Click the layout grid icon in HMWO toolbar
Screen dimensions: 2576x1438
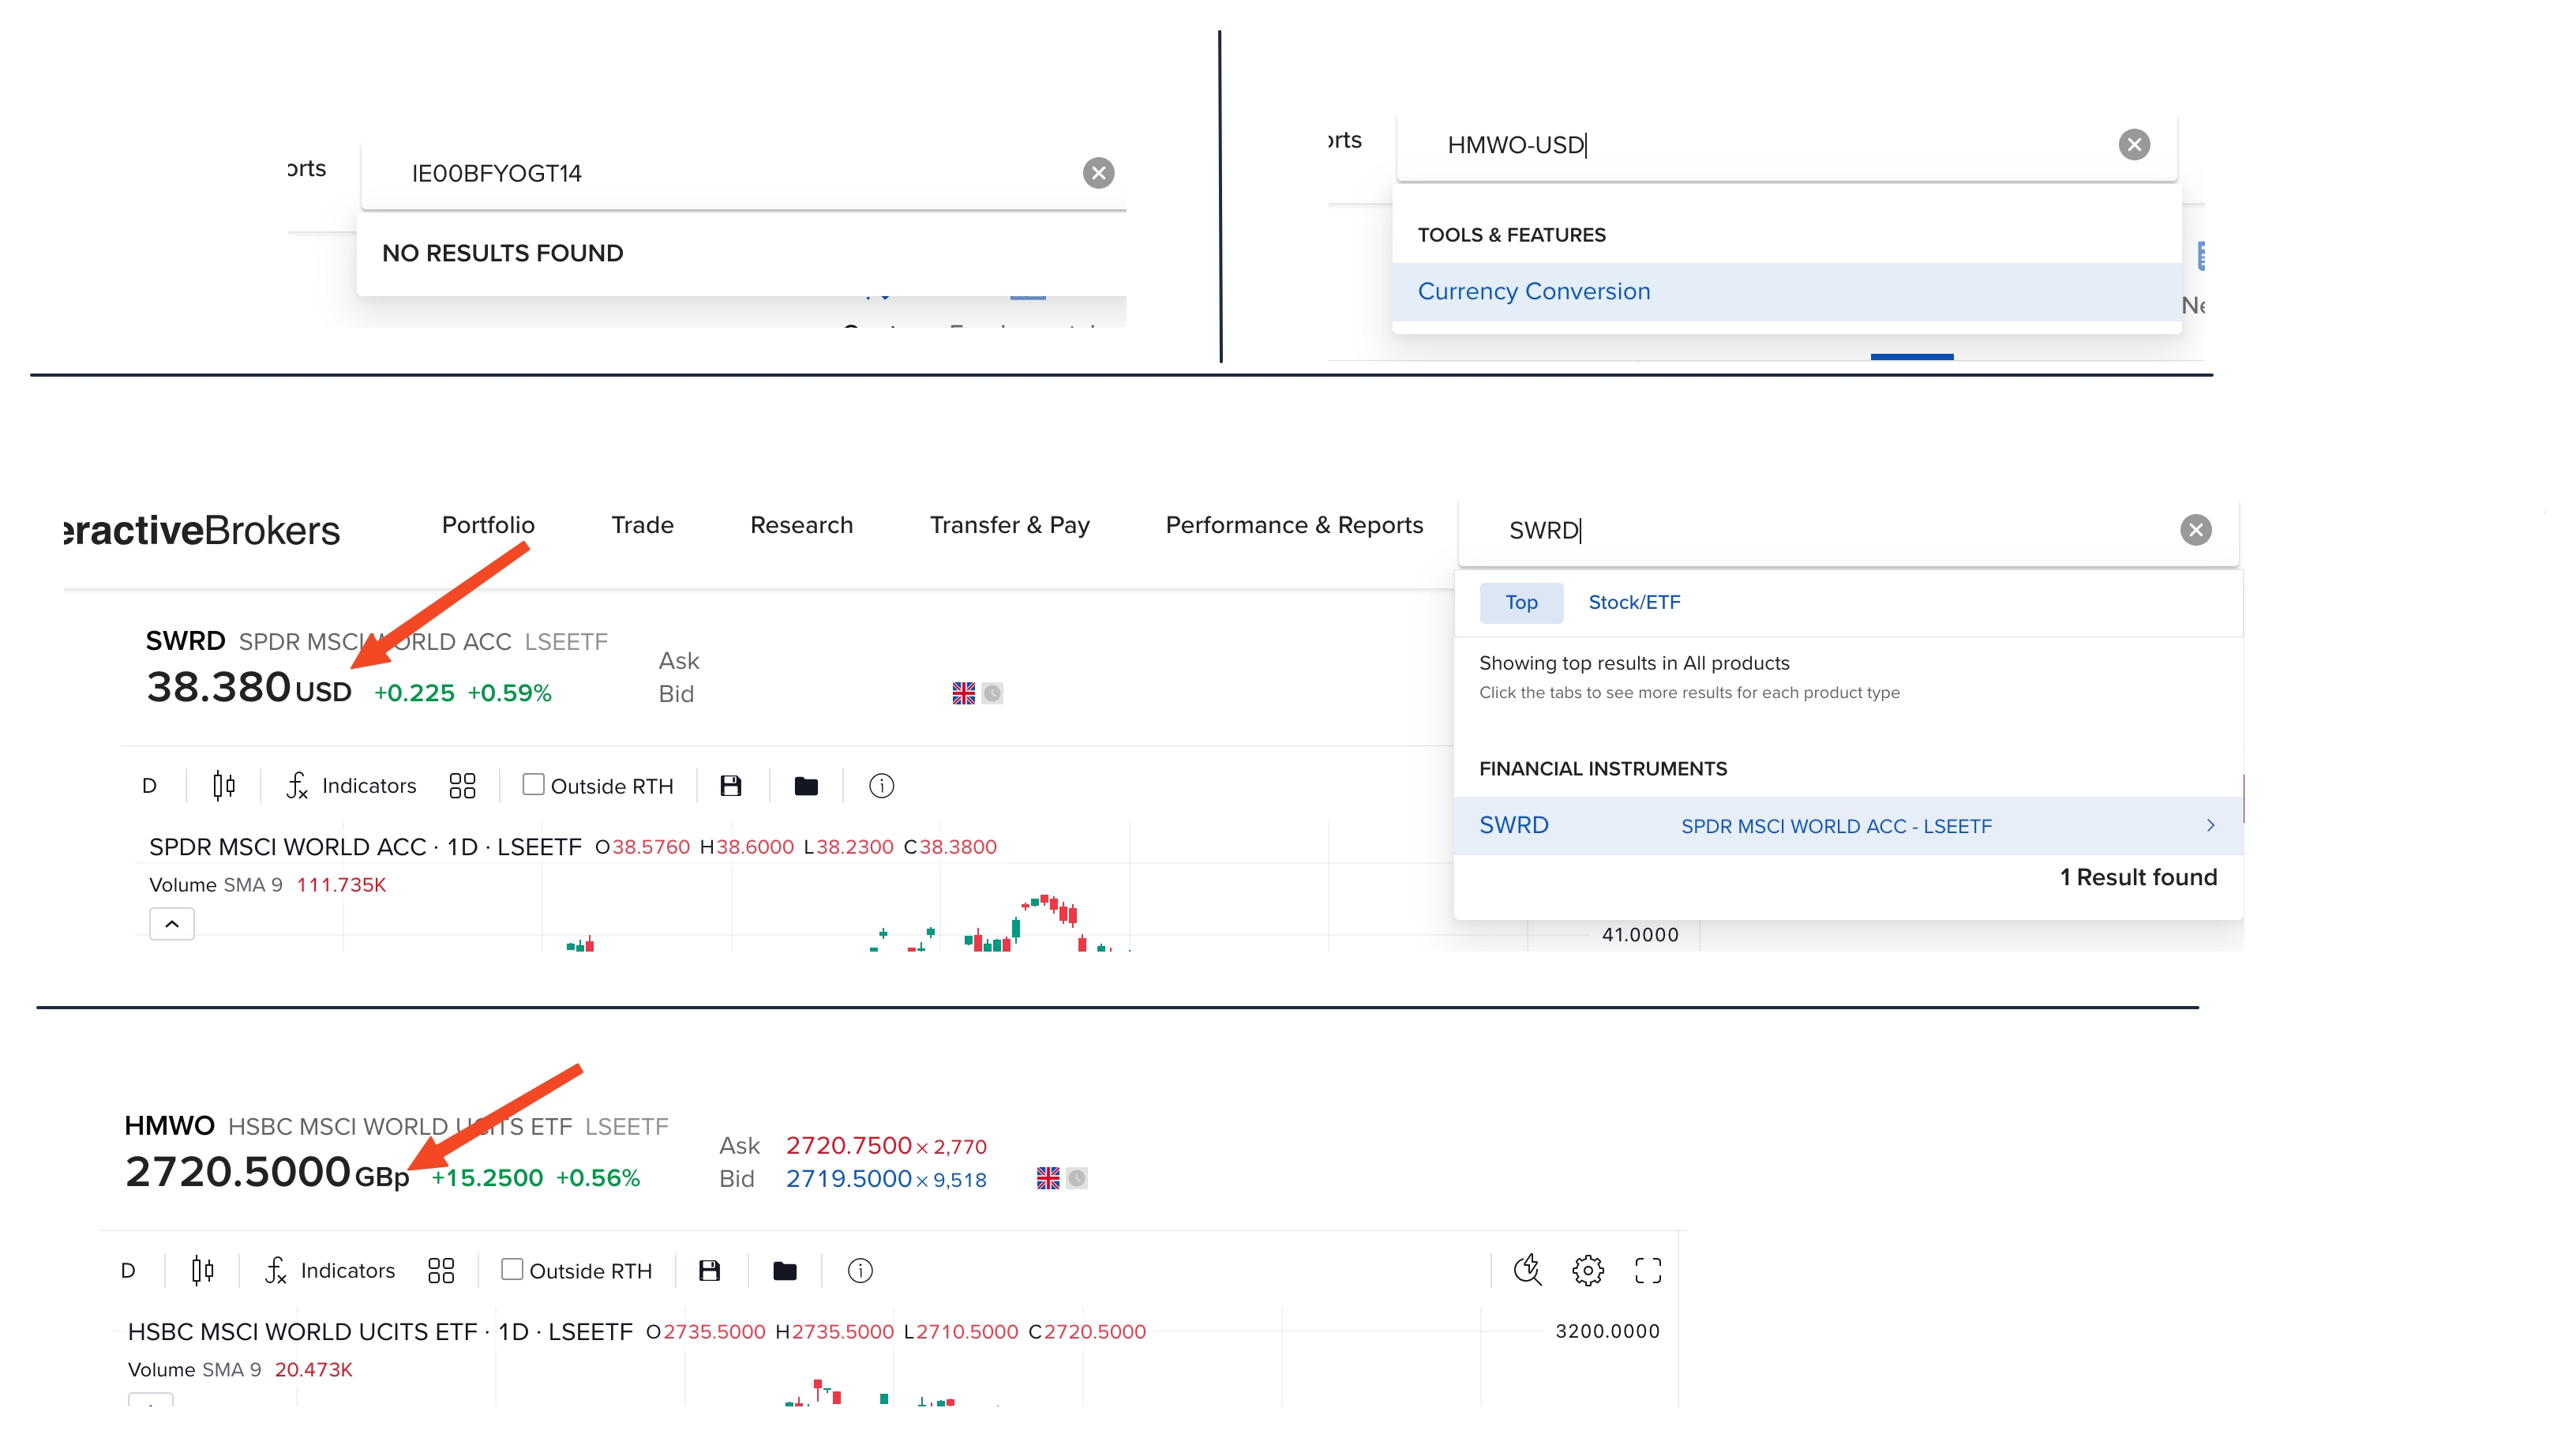pyautogui.click(x=441, y=1271)
